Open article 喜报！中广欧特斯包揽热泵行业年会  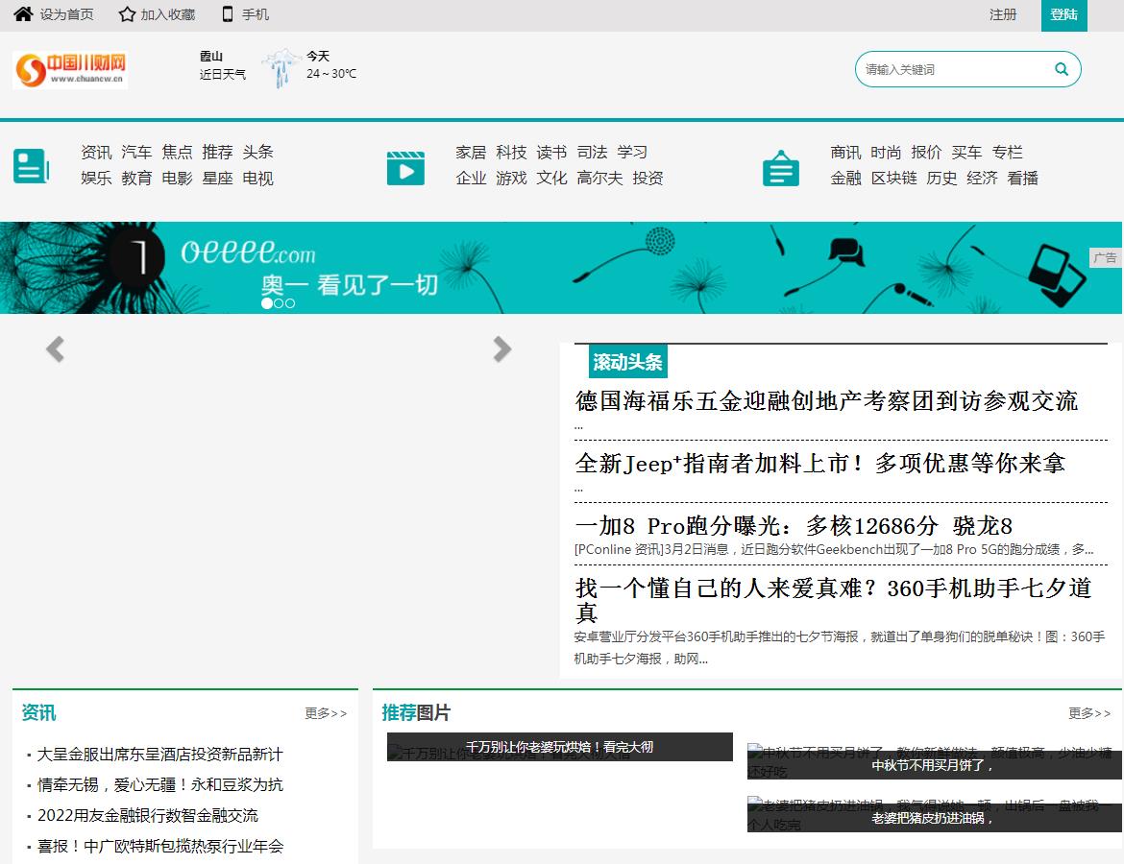[159, 846]
